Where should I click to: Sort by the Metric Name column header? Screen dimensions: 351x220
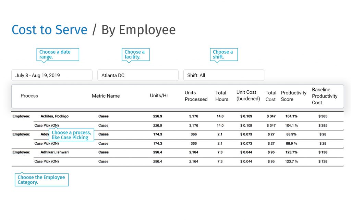click(106, 96)
